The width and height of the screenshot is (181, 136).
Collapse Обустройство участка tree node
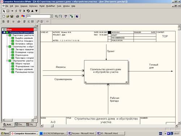tap(7, 61)
